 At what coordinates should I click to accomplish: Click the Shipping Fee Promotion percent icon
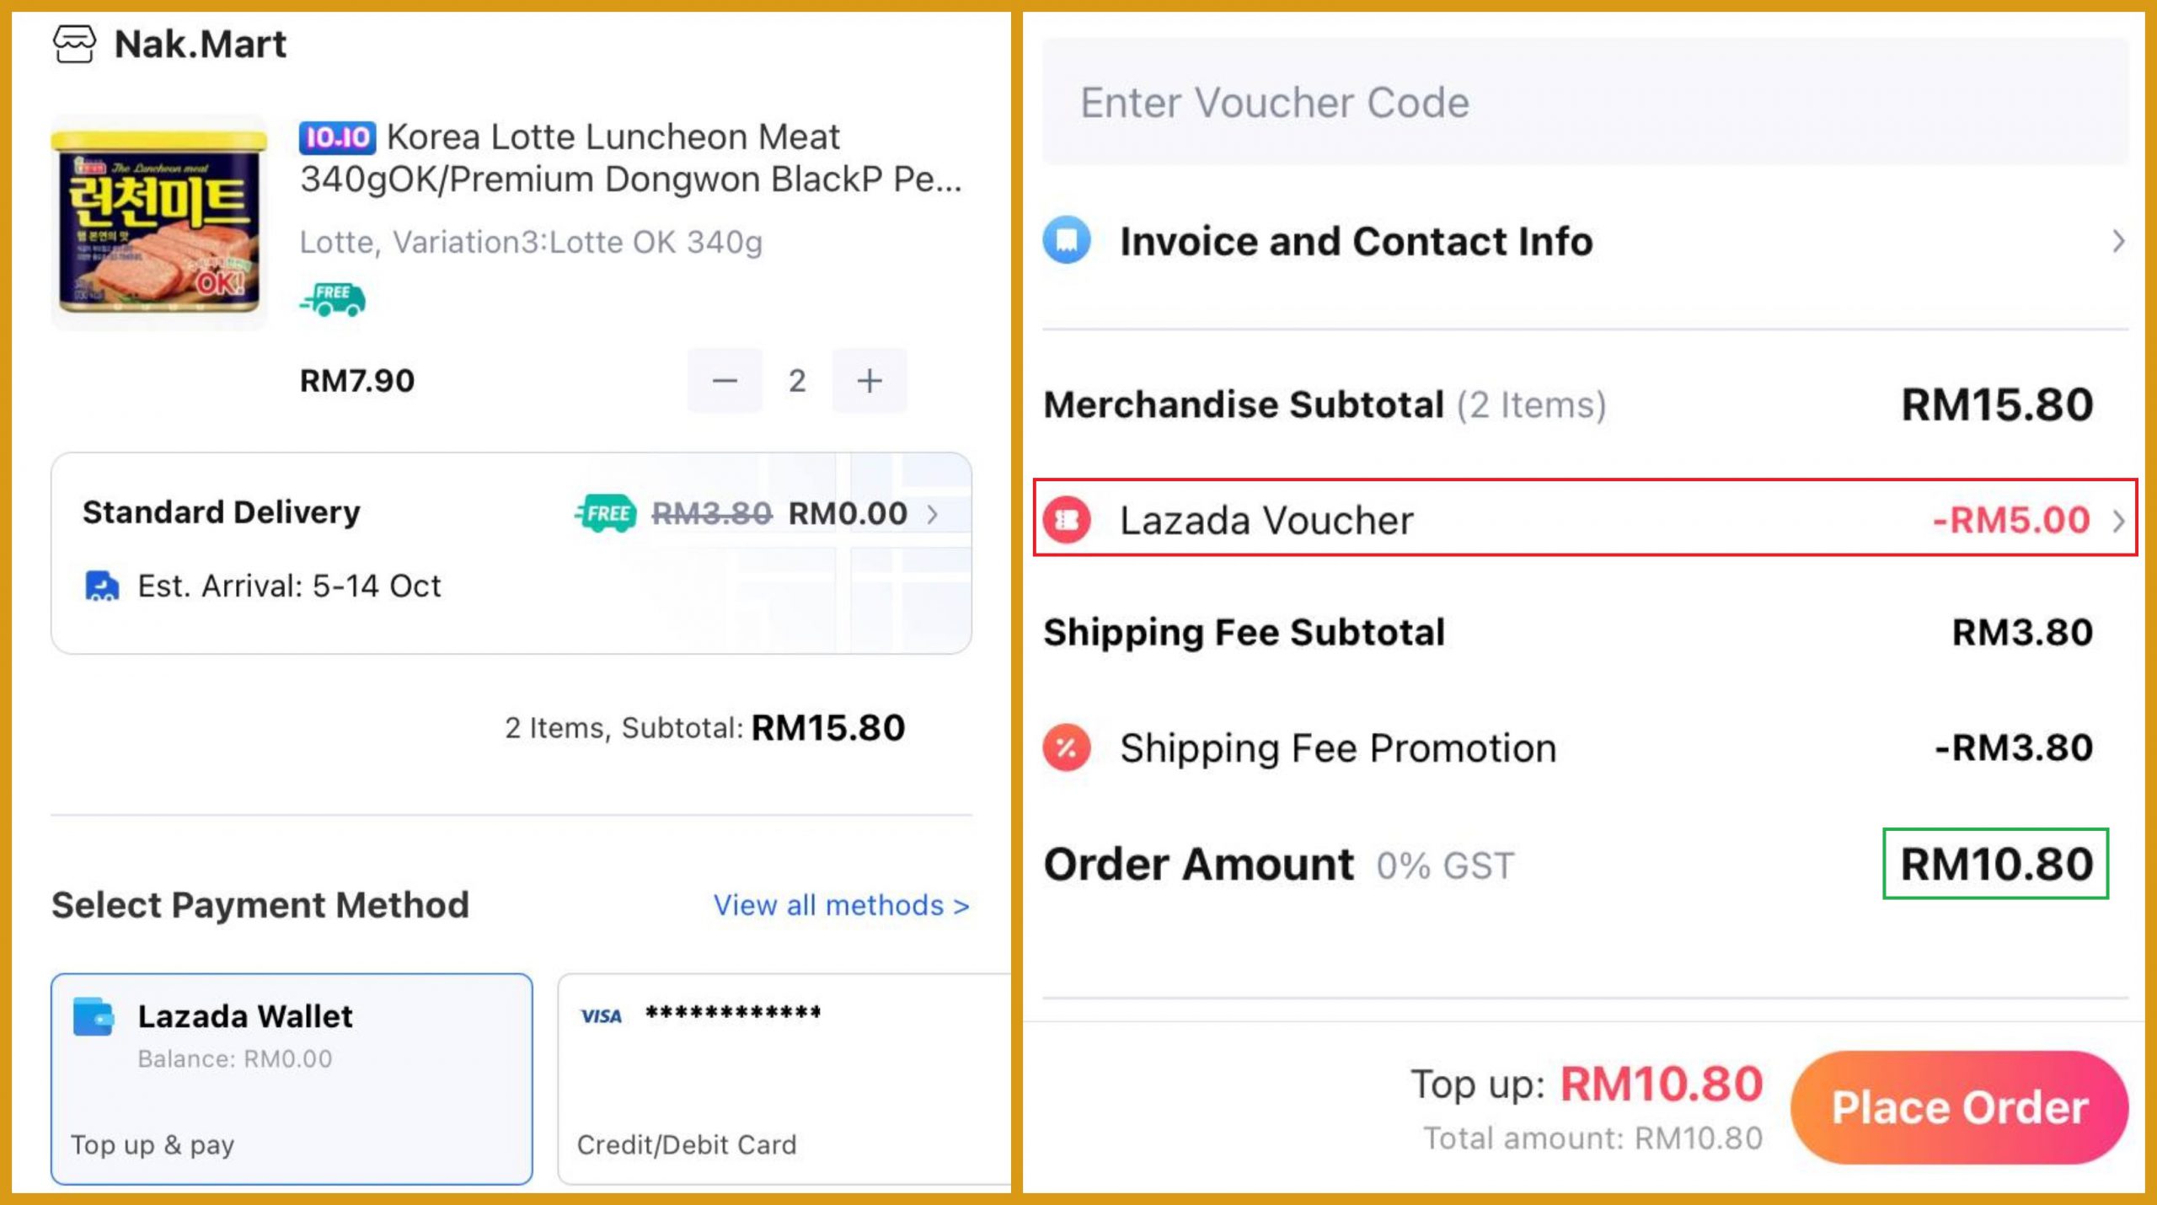tap(1067, 747)
